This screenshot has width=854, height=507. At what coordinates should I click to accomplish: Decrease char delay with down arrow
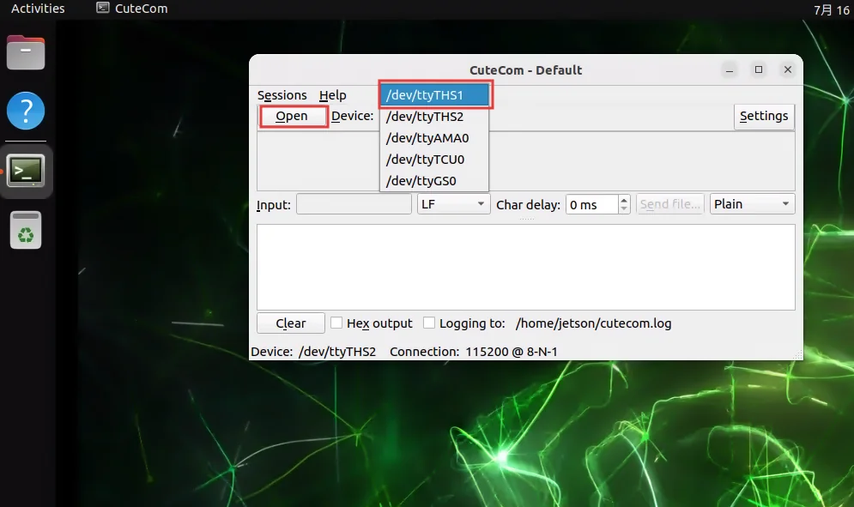pyautogui.click(x=624, y=209)
